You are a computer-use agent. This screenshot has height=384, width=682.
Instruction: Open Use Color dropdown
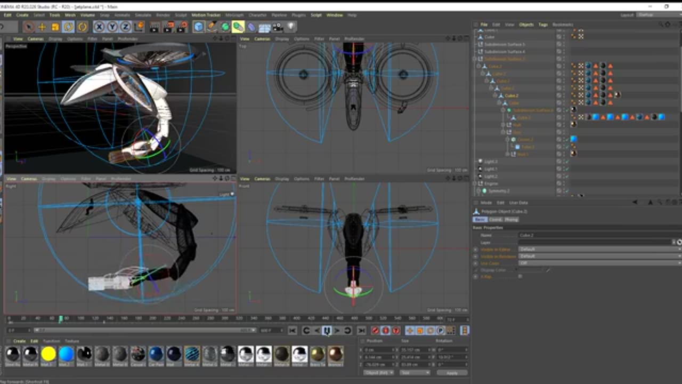[600, 263]
